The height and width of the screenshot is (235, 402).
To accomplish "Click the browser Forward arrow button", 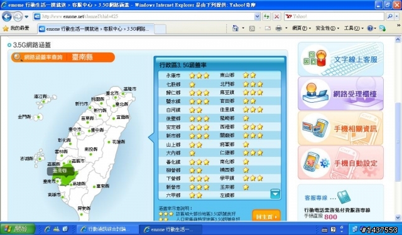I will click(x=18, y=17).
